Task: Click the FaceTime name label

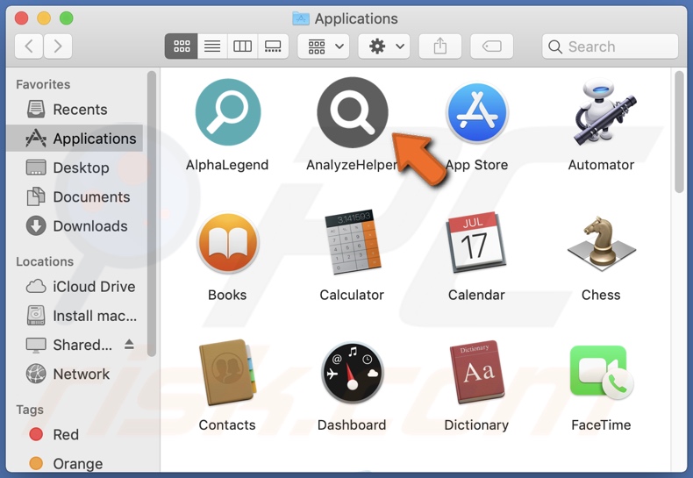Action: coord(601,425)
